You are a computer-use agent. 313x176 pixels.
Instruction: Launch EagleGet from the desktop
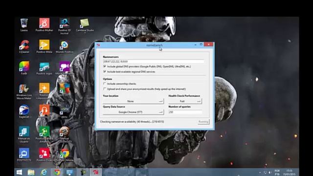(x=24, y=111)
